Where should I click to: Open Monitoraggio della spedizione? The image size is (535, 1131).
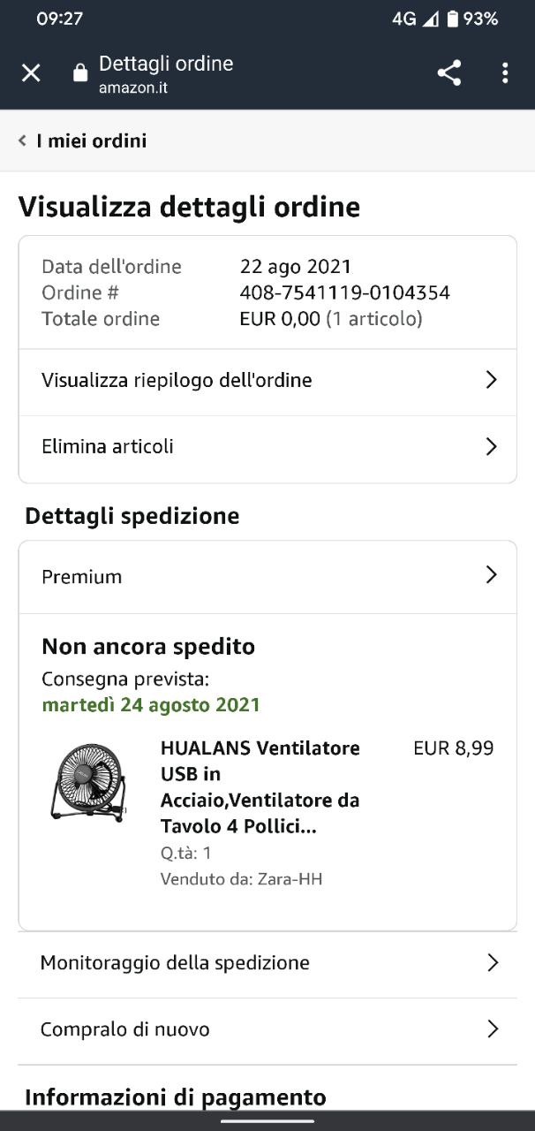175,963
